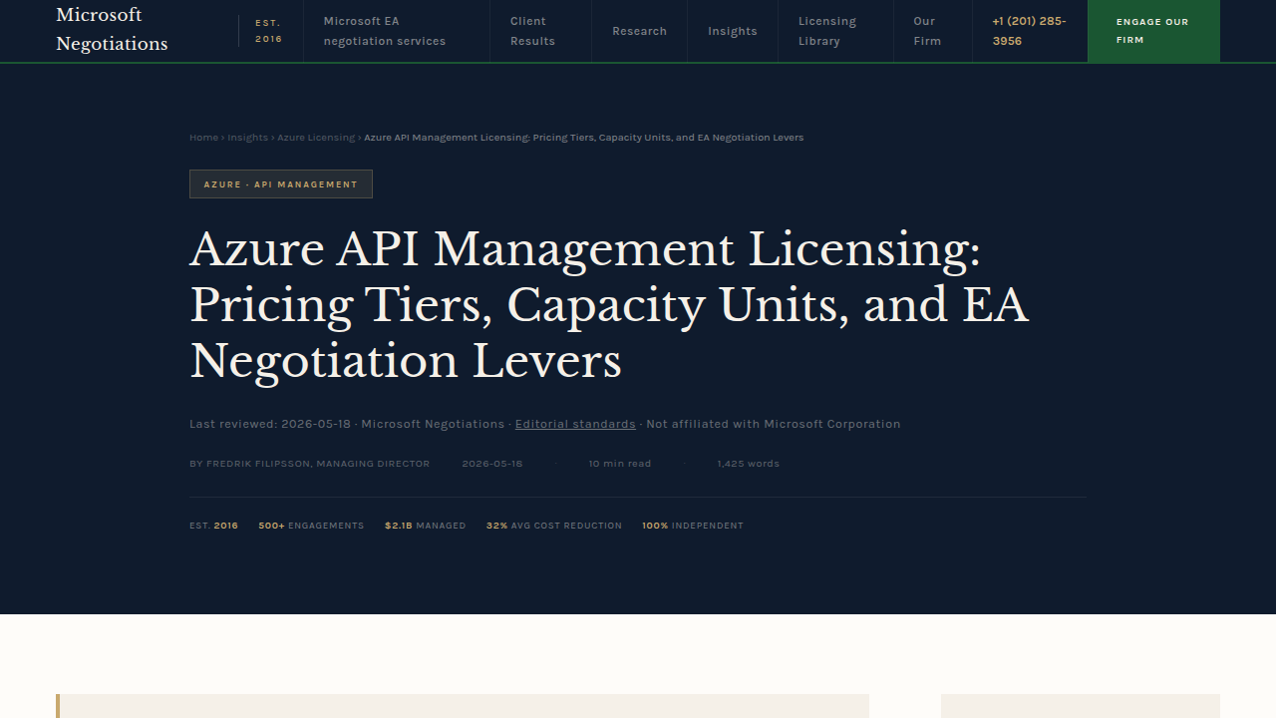Select Insights in the top navigation
The height and width of the screenshot is (718, 1276).
(733, 31)
